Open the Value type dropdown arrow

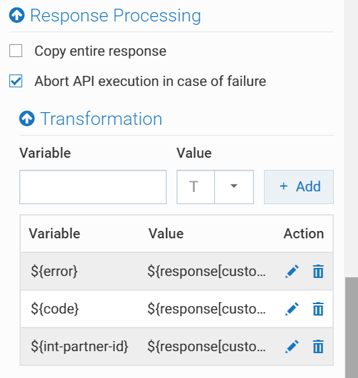click(x=234, y=187)
